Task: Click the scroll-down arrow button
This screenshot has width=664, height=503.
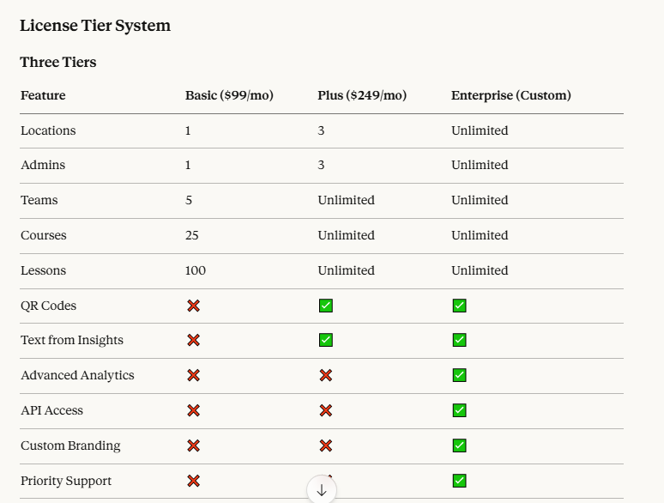Action: tap(322, 490)
